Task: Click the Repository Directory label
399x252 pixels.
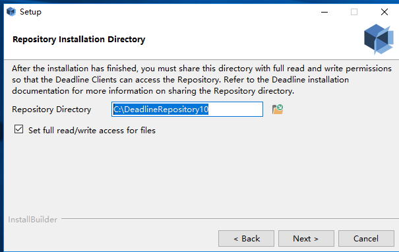Action: tap(51, 110)
